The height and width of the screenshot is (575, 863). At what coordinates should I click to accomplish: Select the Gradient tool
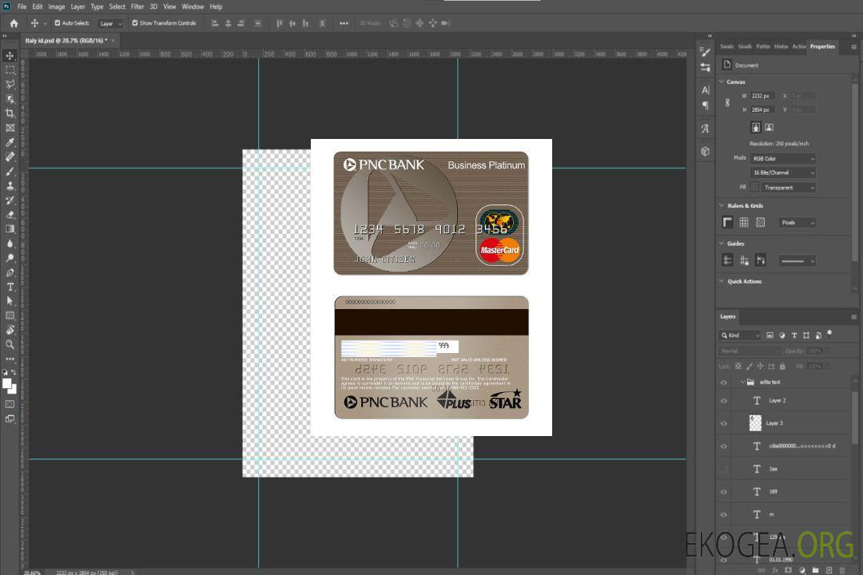[x=10, y=229]
